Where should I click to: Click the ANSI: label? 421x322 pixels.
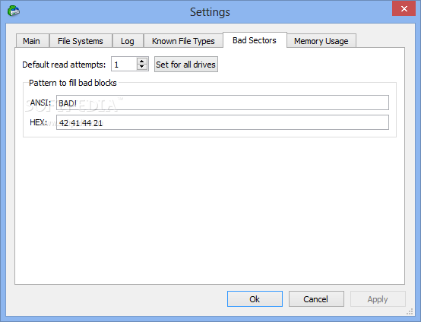[x=40, y=103]
